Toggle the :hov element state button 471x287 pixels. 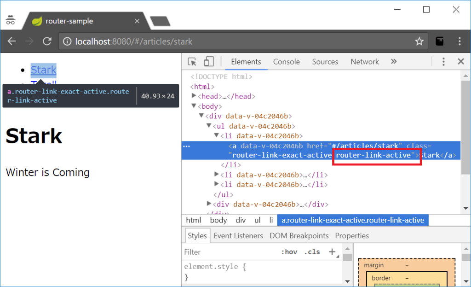289,252
